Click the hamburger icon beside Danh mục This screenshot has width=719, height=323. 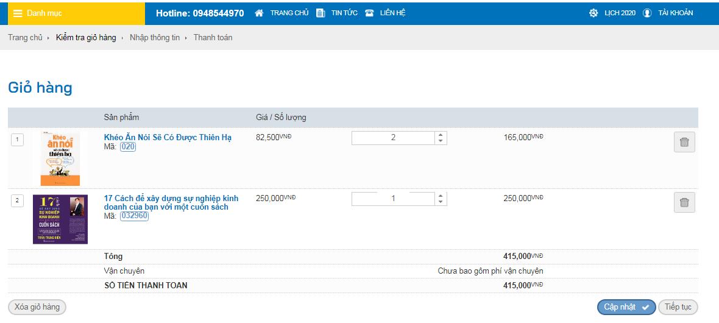pyautogui.click(x=18, y=13)
